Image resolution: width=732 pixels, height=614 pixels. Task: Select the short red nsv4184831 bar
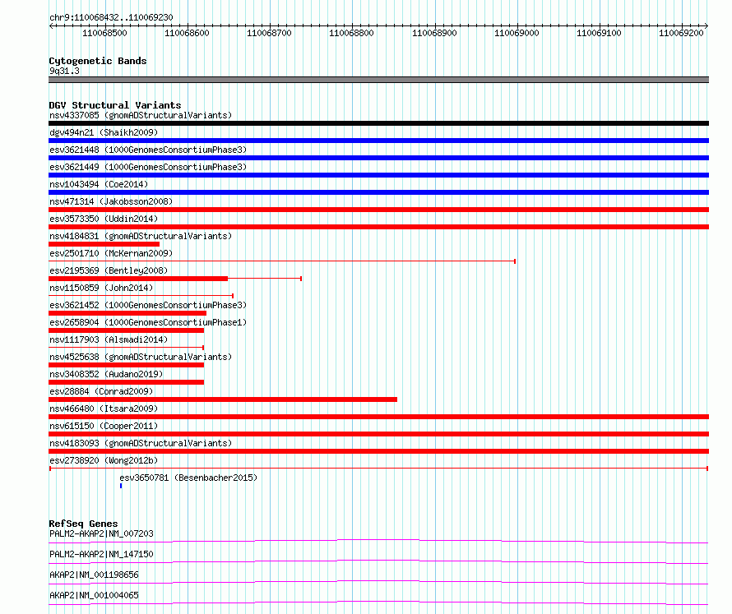(x=104, y=244)
